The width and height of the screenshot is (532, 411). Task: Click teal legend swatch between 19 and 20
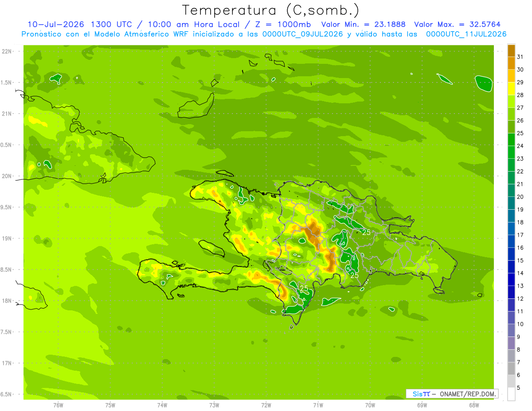pyautogui.click(x=511, y=203)
